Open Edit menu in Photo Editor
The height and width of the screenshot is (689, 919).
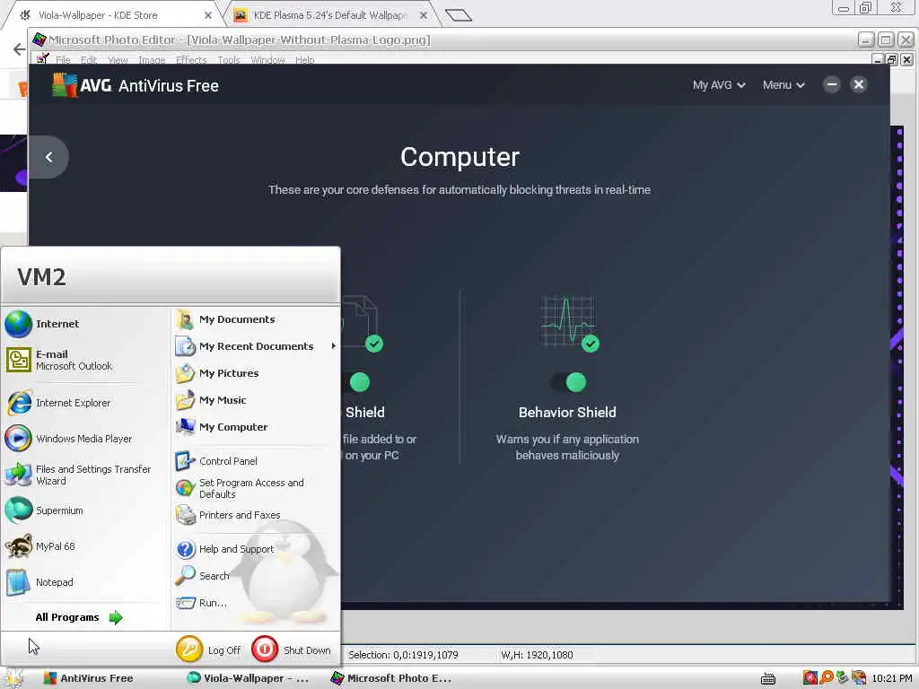click(x=89, y=60)
